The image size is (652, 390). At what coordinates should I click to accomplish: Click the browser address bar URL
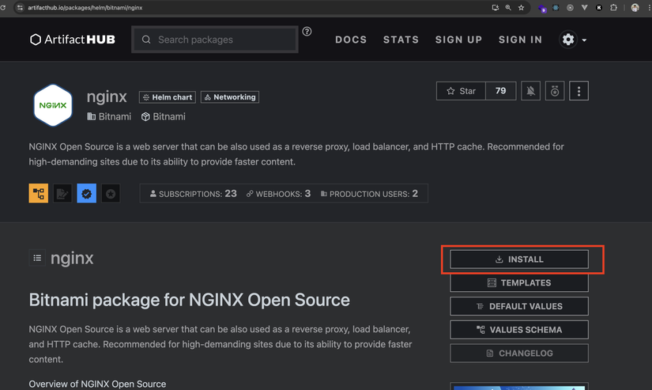(x=85, y=7)
